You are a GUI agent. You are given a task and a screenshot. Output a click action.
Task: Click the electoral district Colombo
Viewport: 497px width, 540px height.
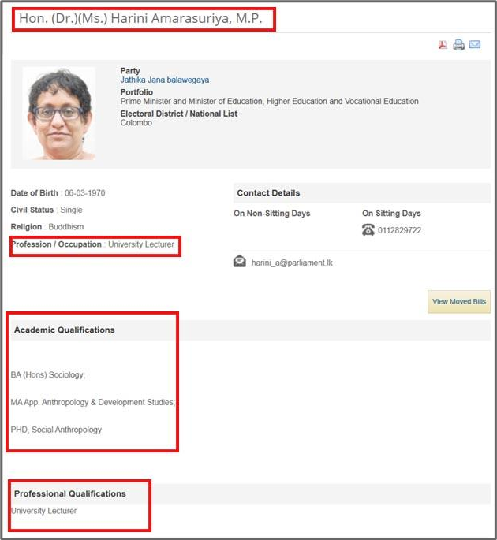[136, 123]
